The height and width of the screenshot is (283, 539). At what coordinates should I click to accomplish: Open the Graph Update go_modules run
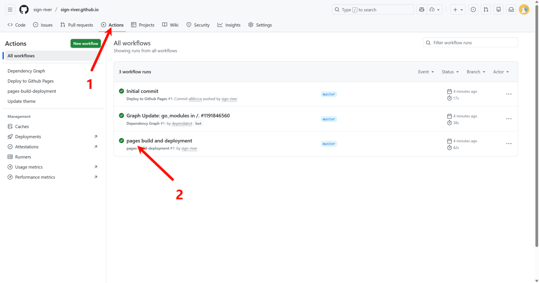(178, 116)
